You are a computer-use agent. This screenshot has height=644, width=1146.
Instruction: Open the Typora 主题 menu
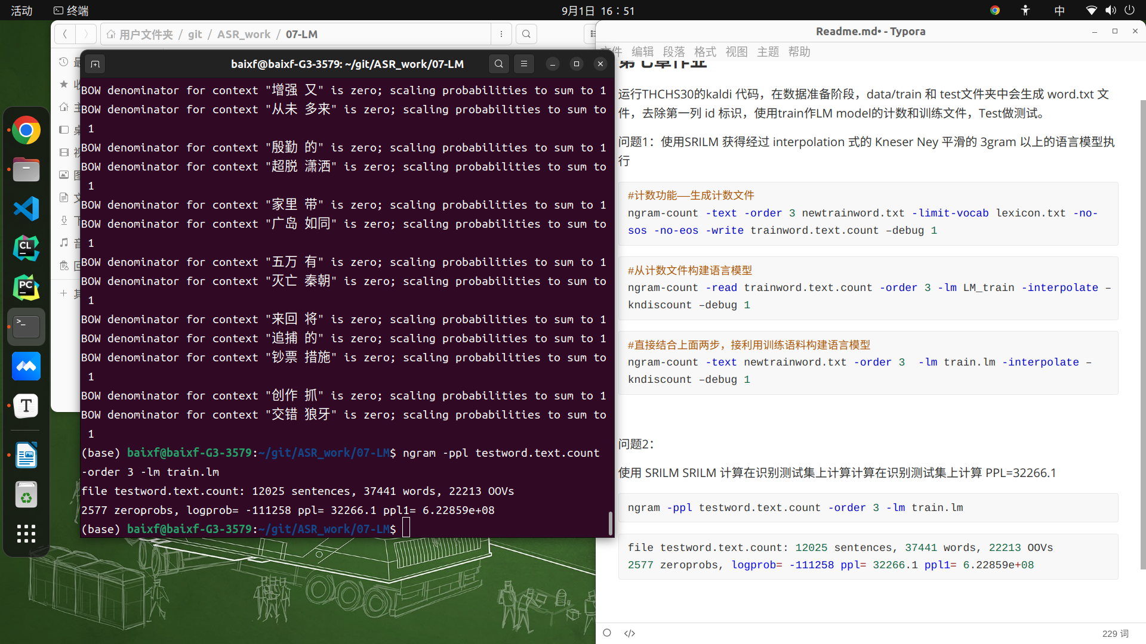coord(768,52)
